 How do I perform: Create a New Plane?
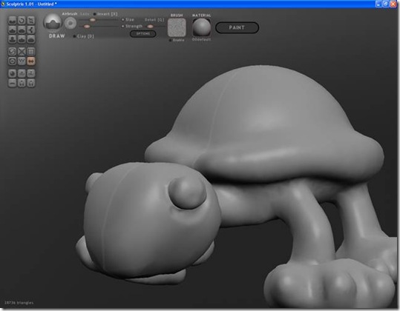coord(12,83)
